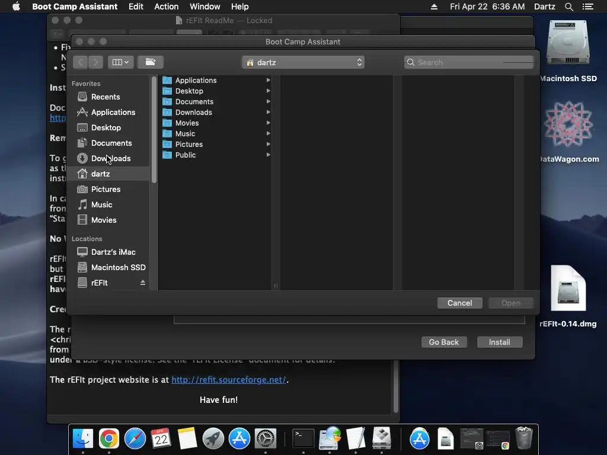The image size is (607, 455).
Task: Select the Public folder in the column list
Action: (x=216, y=155)
